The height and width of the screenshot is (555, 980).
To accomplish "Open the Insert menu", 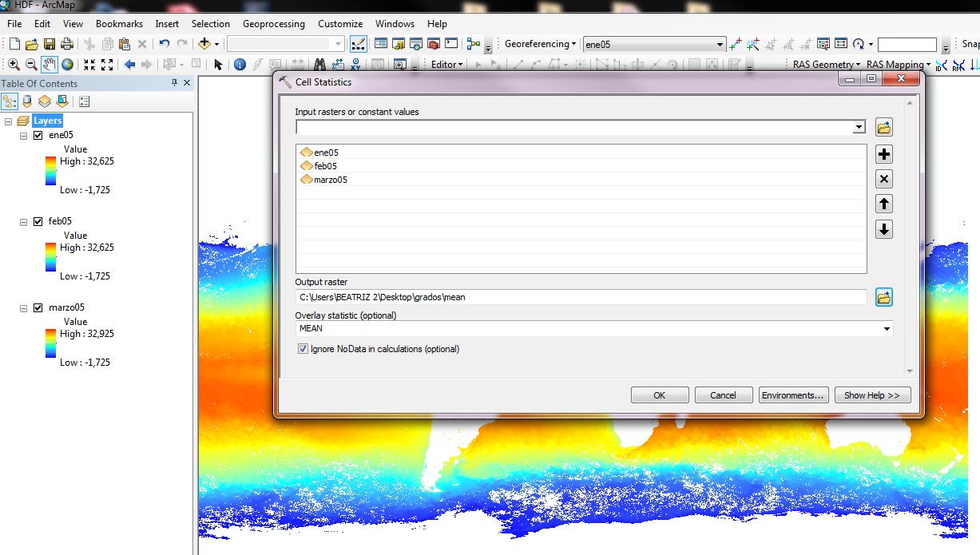I will coord(167,24).
